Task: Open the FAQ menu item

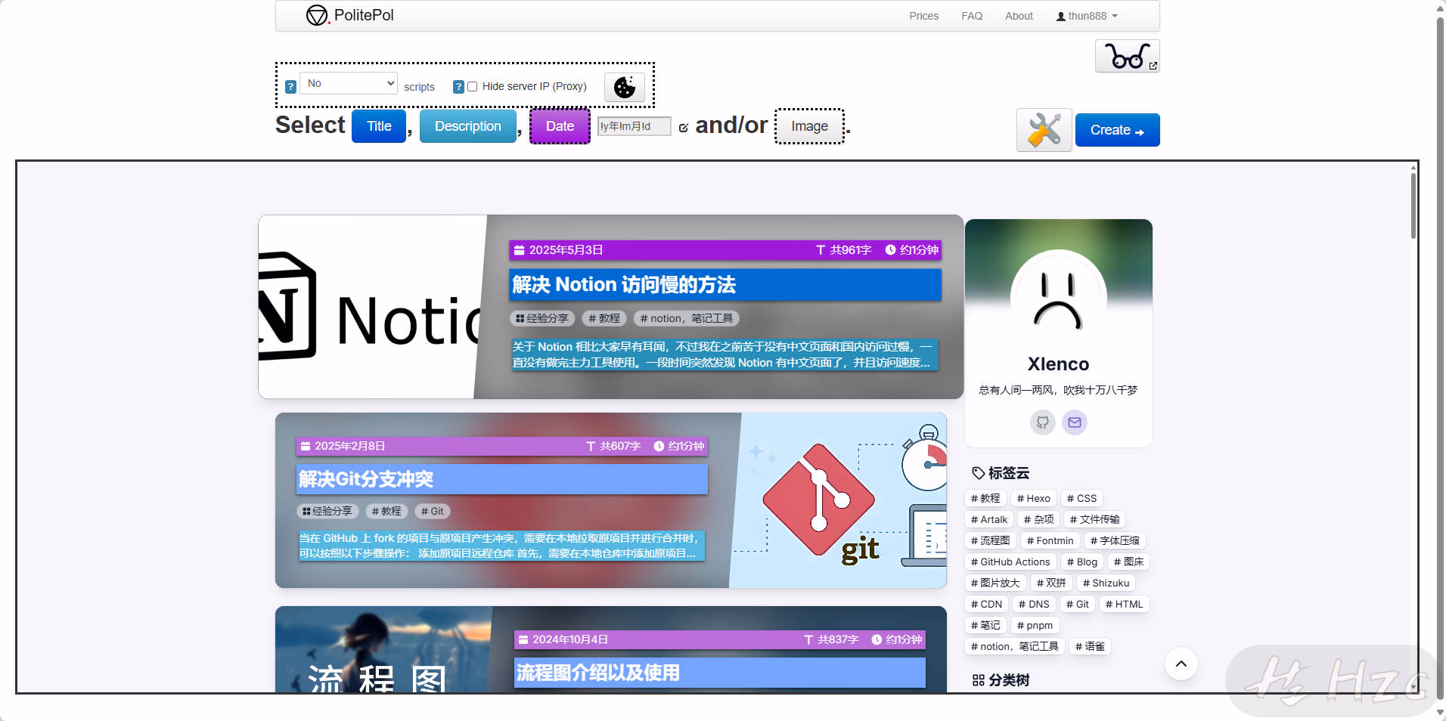Action: (x=972, y=16)
